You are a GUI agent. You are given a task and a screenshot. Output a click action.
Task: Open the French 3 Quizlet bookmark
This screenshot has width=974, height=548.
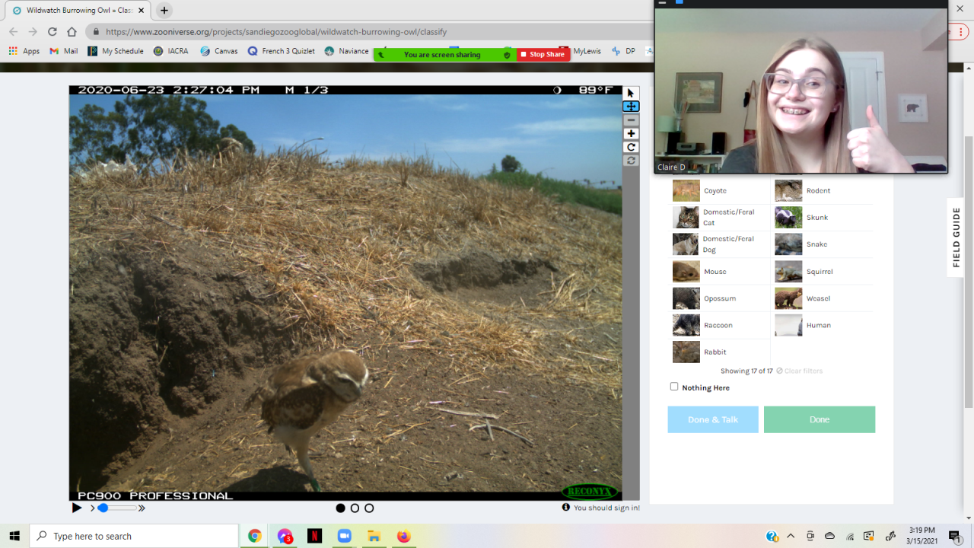282,51
